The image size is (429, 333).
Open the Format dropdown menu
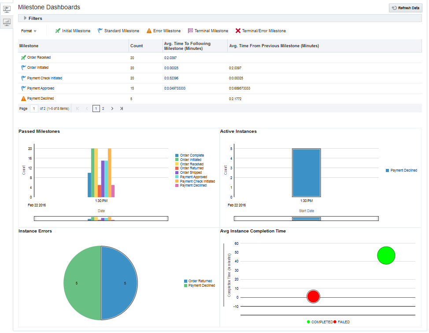29,31
